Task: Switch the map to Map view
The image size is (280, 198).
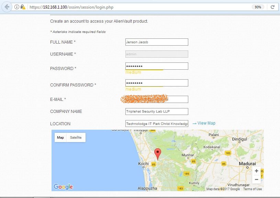Action: point(60,137)
